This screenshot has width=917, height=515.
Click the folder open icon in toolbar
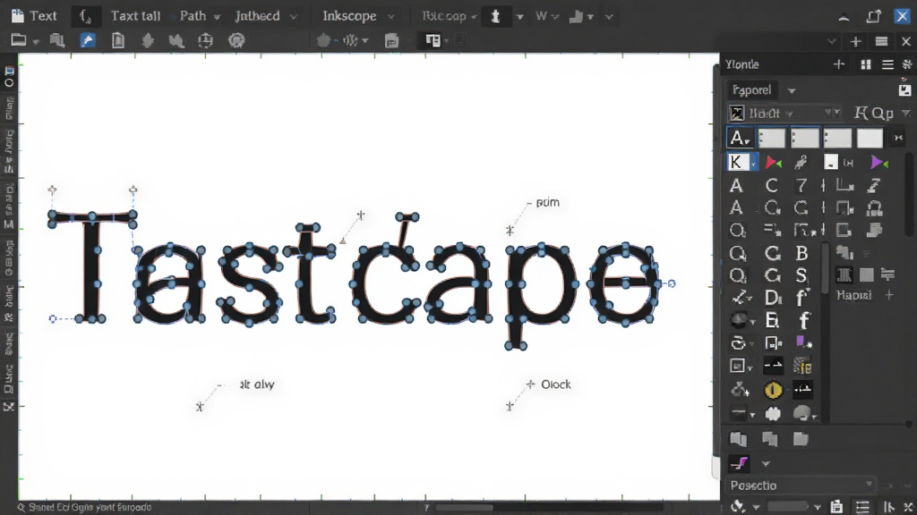[x=19, y=40]
